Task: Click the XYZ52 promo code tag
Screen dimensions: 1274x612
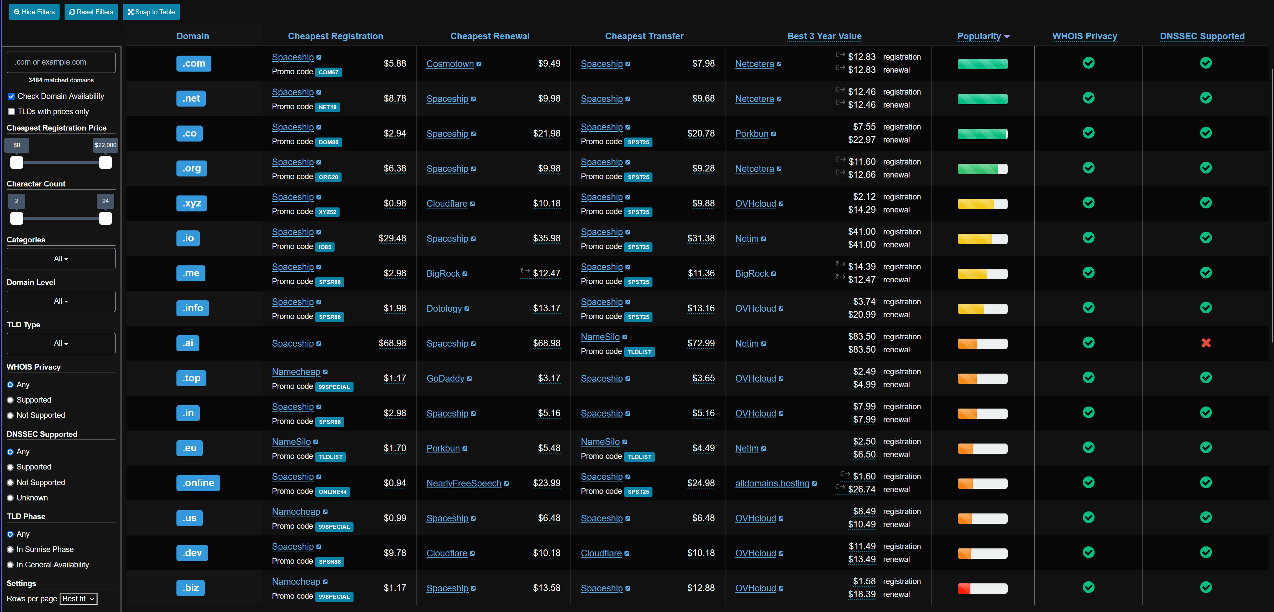Action: (327, 212)
